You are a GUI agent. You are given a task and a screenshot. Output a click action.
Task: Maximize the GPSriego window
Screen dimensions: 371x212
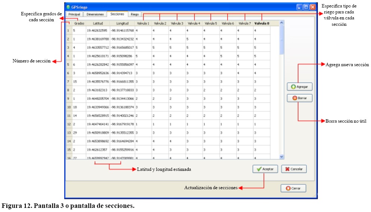point(306,7)
